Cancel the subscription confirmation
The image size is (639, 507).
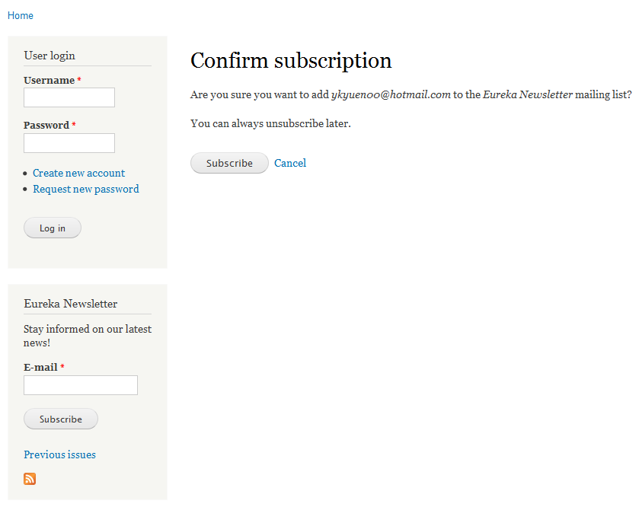click(290, 163)
